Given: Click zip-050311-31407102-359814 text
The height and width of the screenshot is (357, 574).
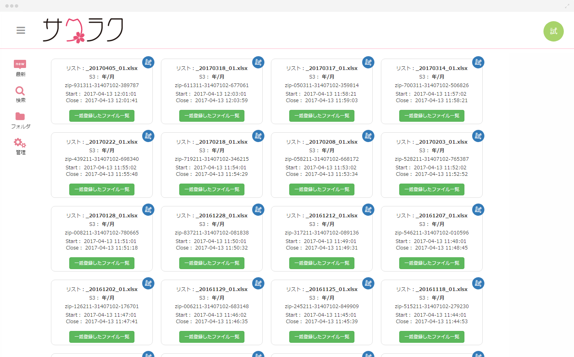Looking at the screenshot, I should [x=322, y=85].
